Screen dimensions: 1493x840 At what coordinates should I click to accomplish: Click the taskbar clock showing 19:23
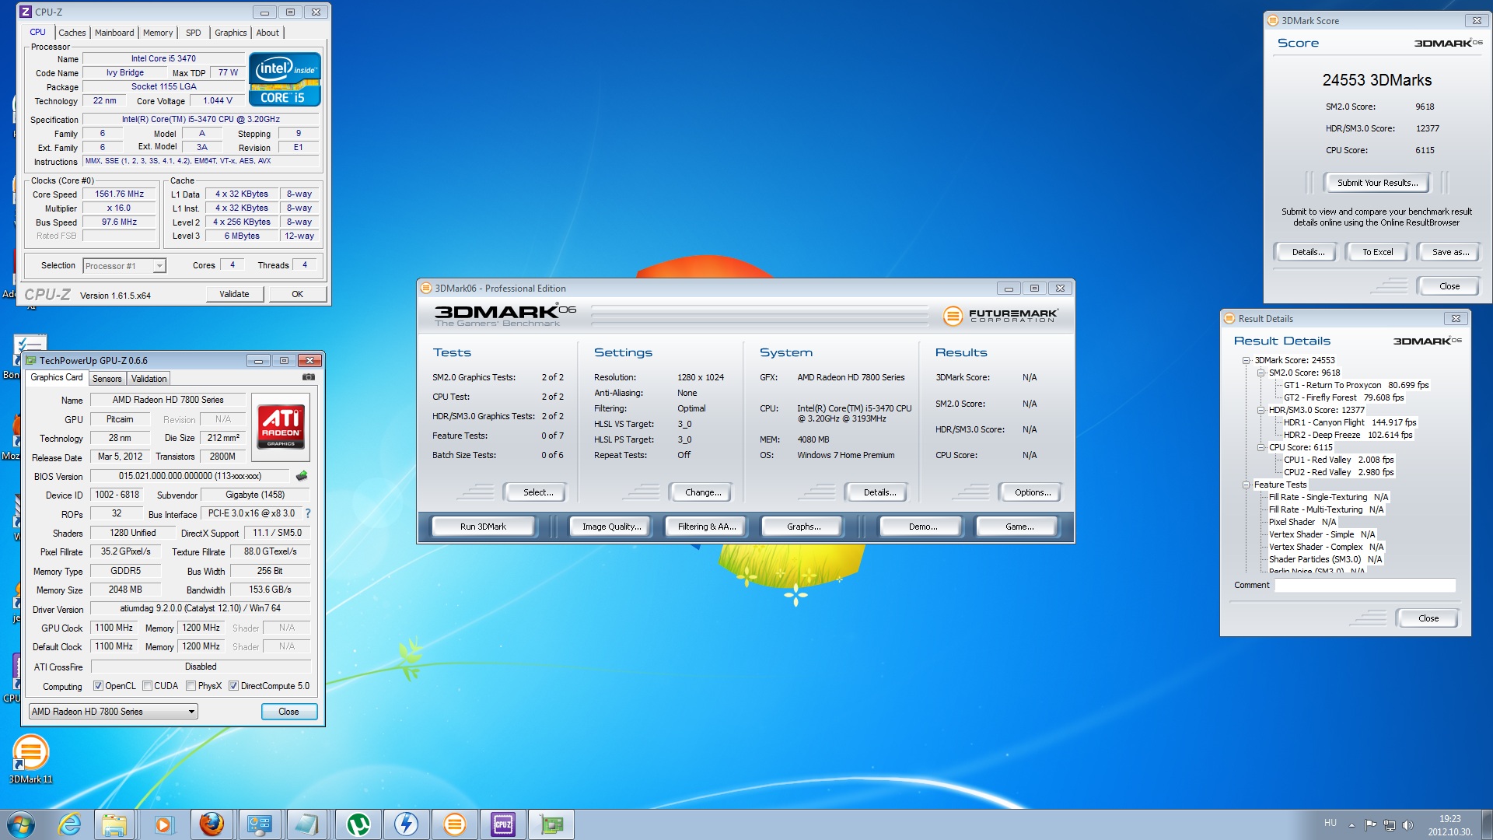point(1449,825)
